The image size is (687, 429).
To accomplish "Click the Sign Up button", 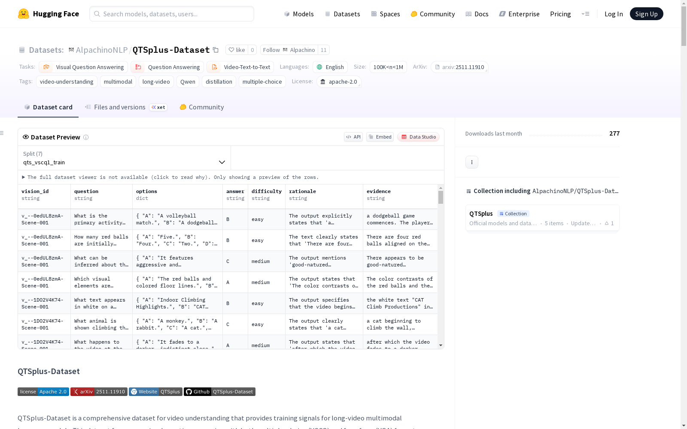I will pos(646,14).
